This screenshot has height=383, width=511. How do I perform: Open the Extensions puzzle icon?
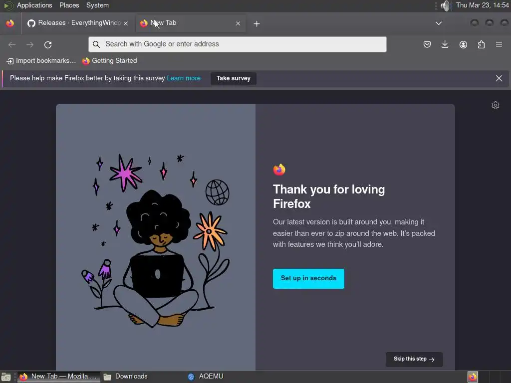(481, 44)
